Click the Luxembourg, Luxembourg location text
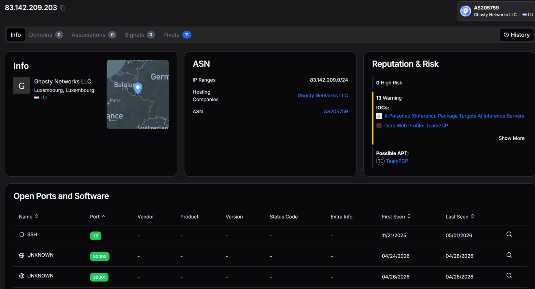 pos(64,90)
